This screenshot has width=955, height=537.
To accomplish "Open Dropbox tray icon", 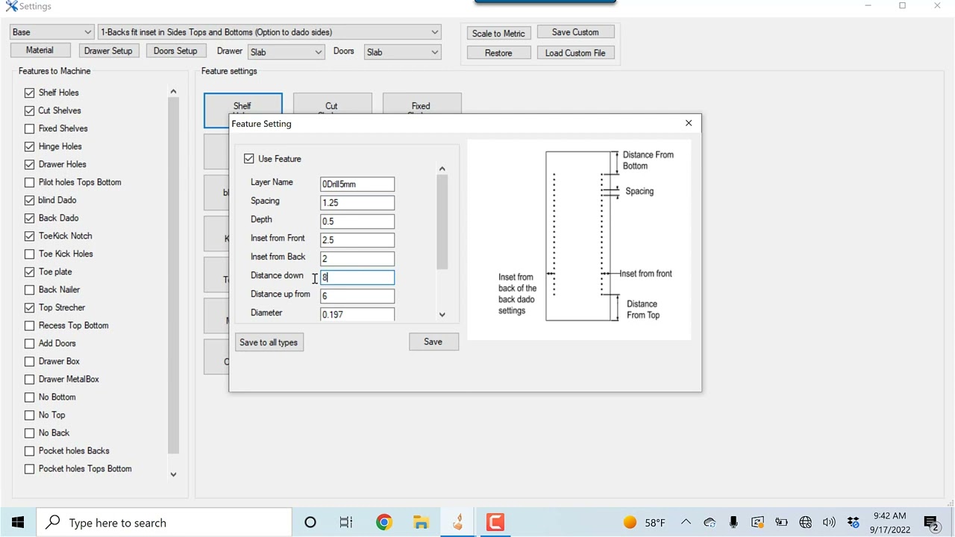I will [853, 522].
